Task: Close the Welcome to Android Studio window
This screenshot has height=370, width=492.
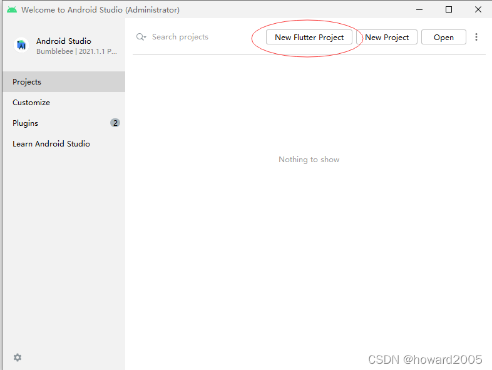Action: [478, 10]
